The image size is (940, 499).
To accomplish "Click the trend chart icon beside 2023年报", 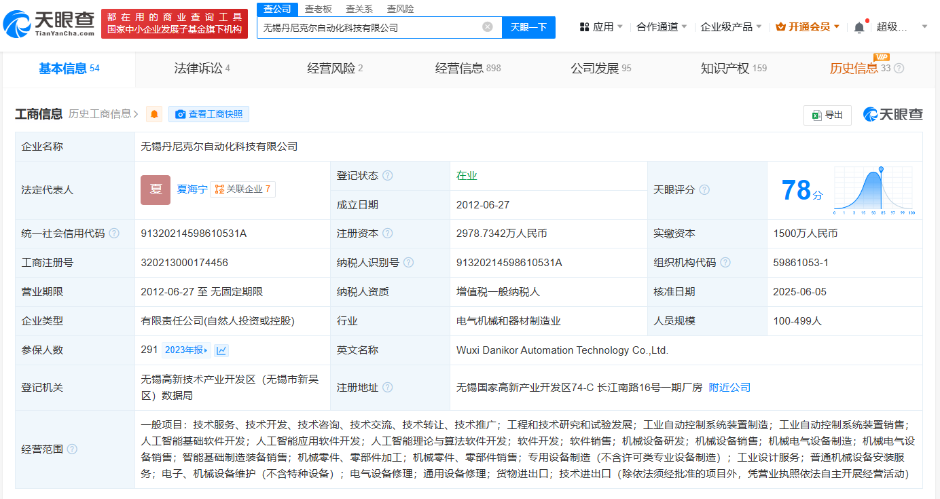I will click(x=221, y=350).
